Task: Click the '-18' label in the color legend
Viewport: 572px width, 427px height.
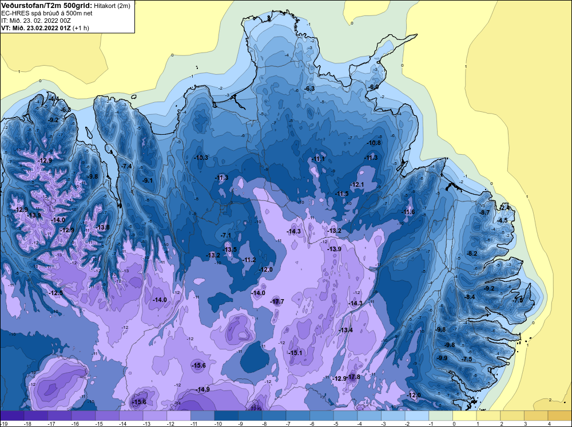Action: 27,424
